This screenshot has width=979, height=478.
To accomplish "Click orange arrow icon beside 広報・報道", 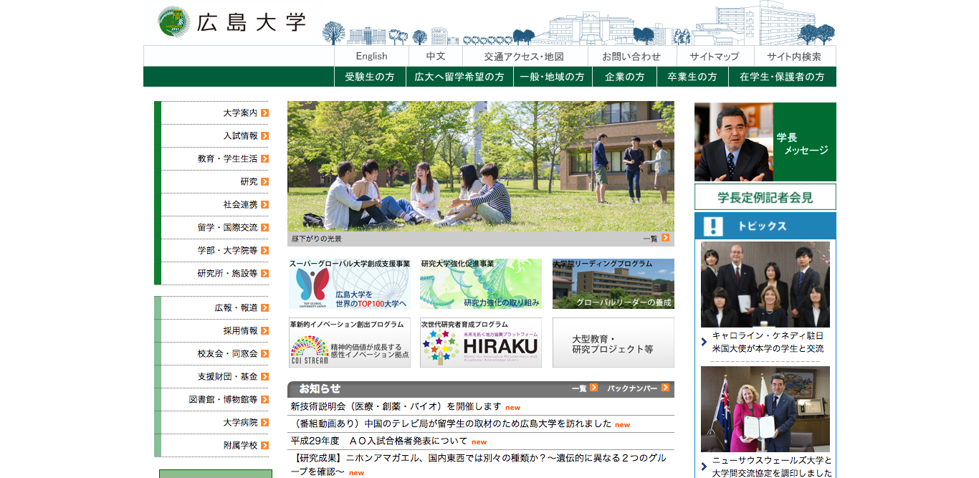I will (265, 308).
